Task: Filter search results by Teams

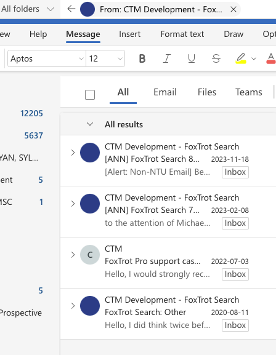Action: (x=248, y=92)
